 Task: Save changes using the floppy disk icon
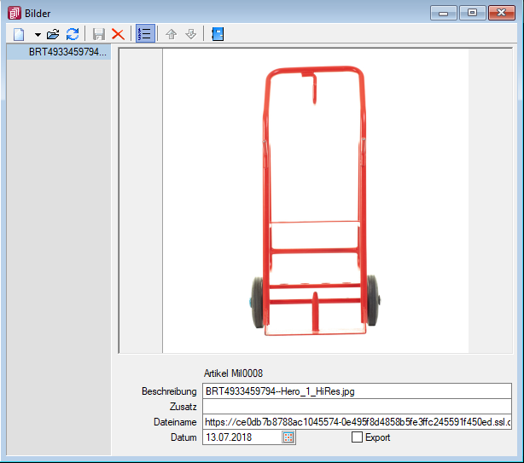[x=99, y=34]
